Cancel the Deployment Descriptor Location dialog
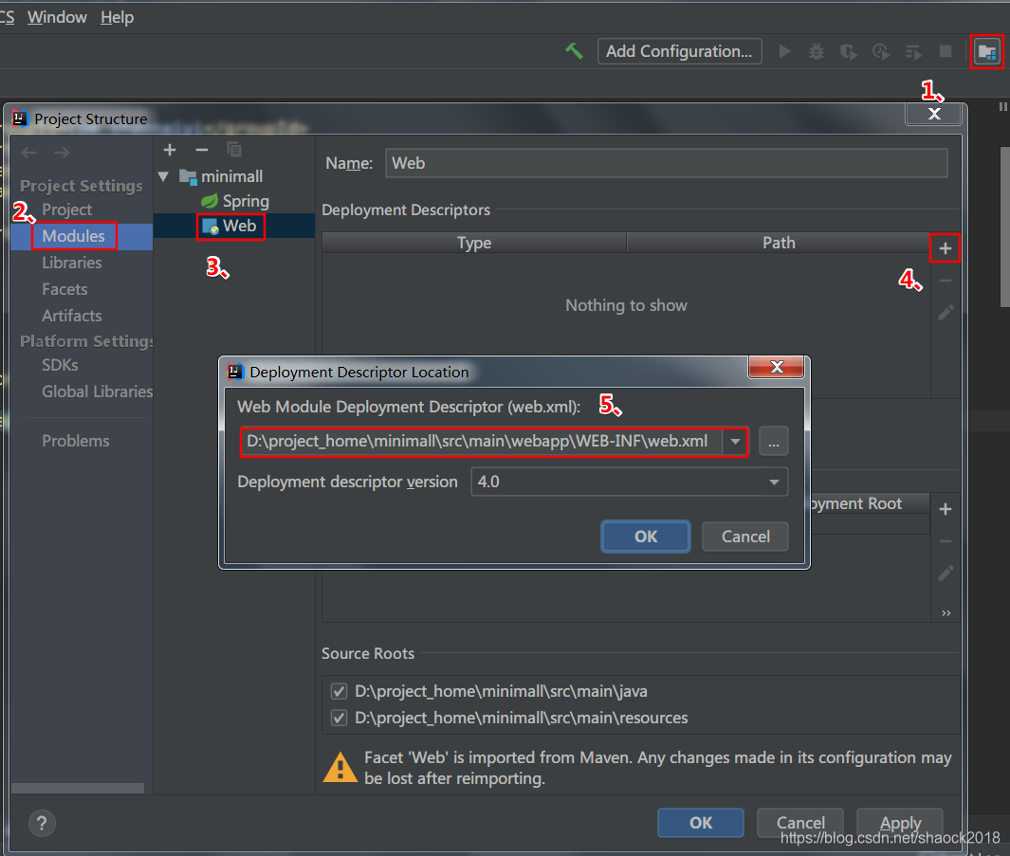The image size is (1010, 856). click(x=745, y=537)
